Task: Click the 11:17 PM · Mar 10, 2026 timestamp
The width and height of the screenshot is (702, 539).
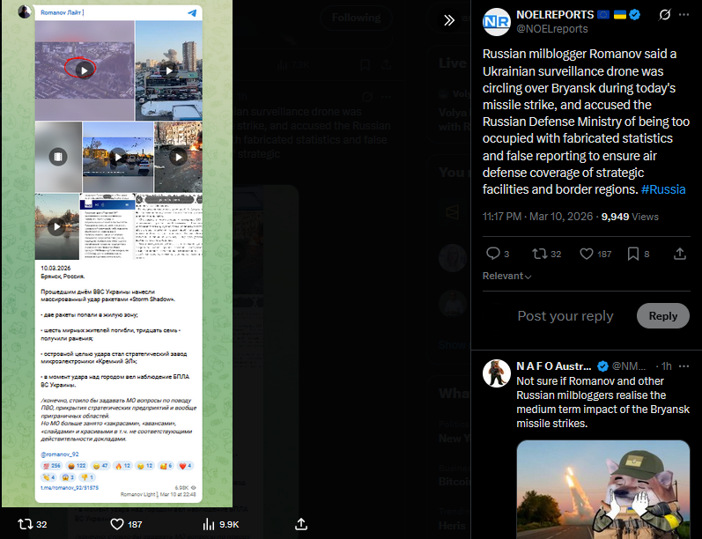Action: 537,217
